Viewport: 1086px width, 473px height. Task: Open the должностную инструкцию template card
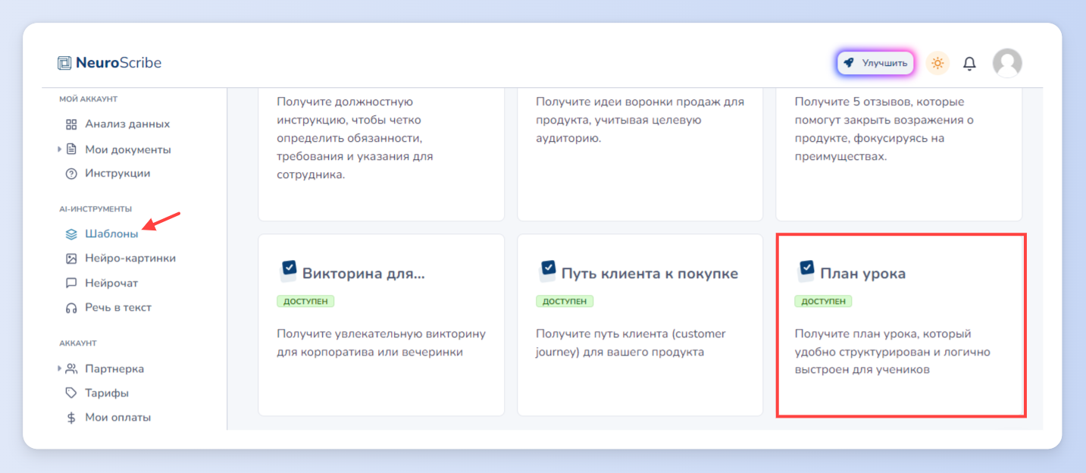pos(381,154)
